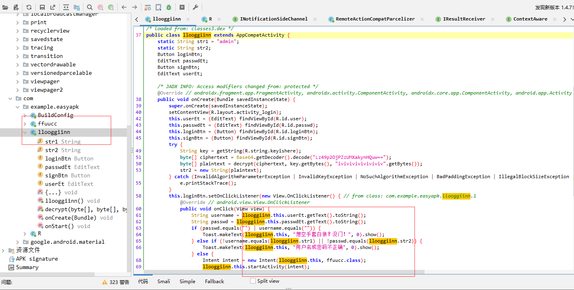Image resolution: width=574 pixels, height=290 pixels.
Task: Collapse the llooggiinn class node
Action: click(x=25, y=132)
